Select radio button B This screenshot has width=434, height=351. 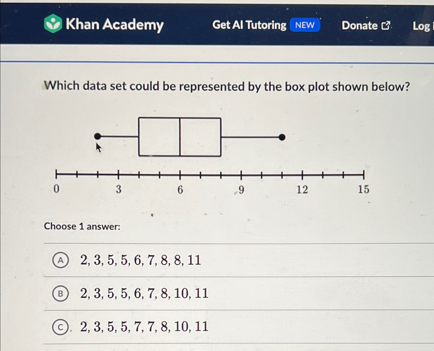click(x=61, y=294)
